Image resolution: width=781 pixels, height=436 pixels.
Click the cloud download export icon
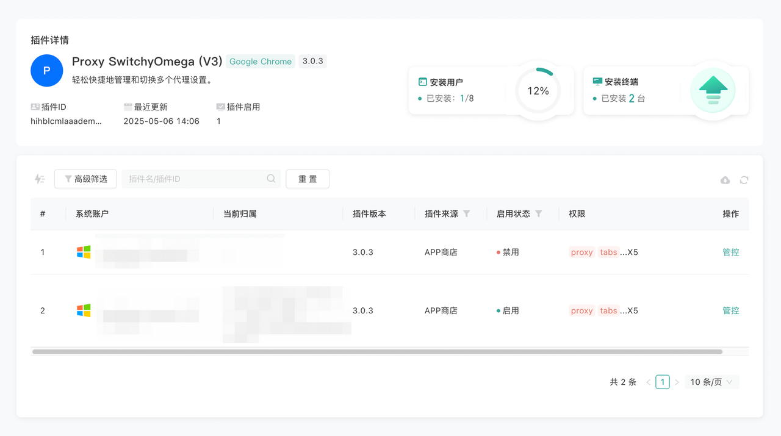coord(725,180)
